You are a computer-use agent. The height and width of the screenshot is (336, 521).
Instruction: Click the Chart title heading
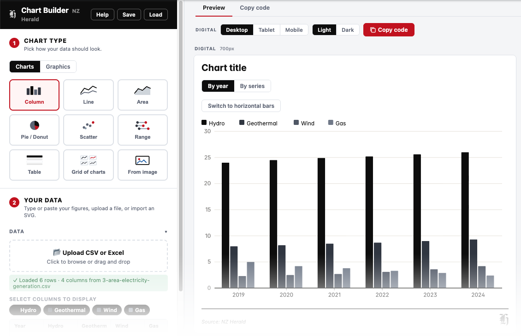(x=224, y=68)
